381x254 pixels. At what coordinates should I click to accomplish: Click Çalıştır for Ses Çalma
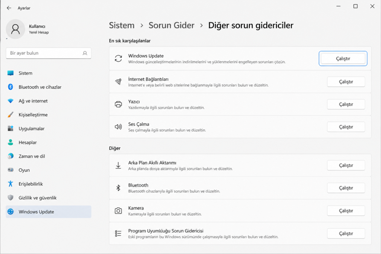click(x=346, y=127)
